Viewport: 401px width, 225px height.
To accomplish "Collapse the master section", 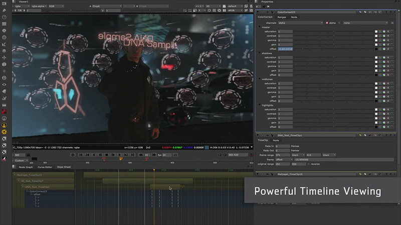I will tap(260, 27).
